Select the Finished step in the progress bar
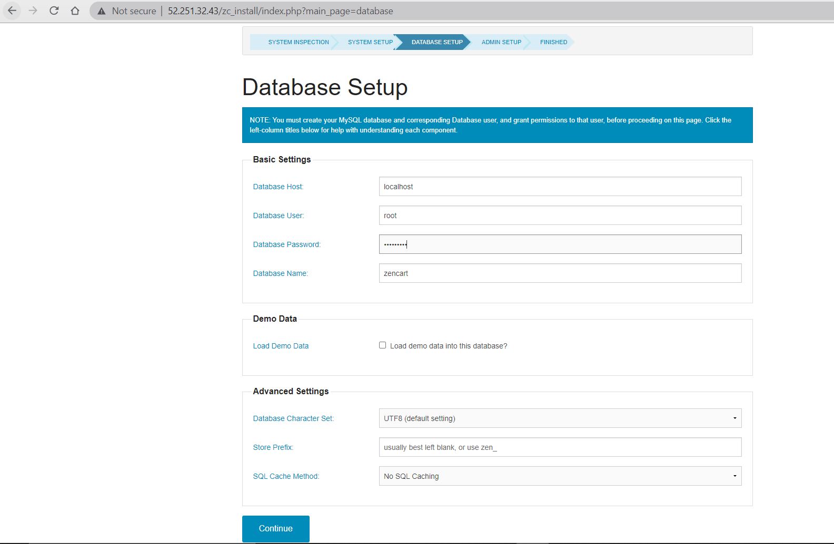Viewport: 834px width, 544px height. click(553, 42)
